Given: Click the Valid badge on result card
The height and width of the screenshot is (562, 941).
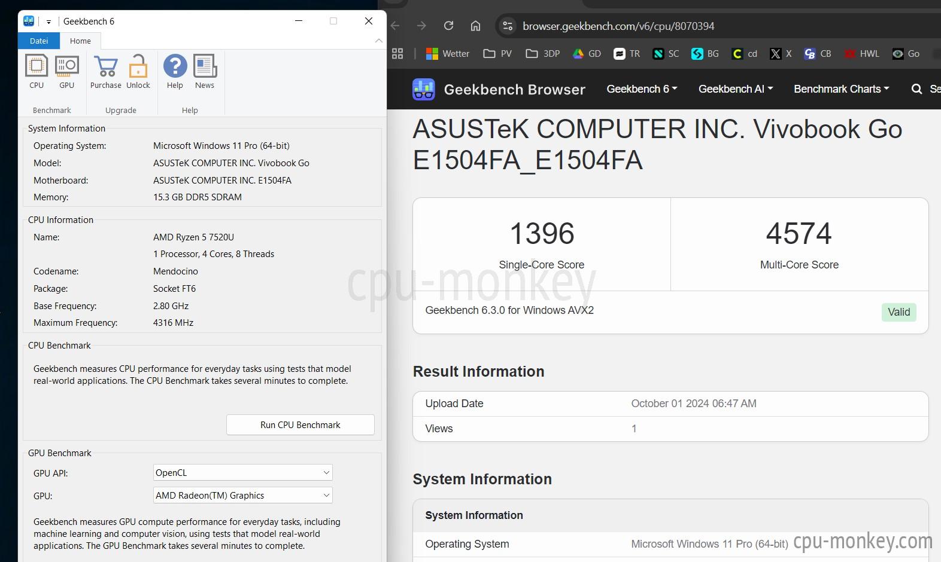Looking at the screenshot, I should click(899, 312).
